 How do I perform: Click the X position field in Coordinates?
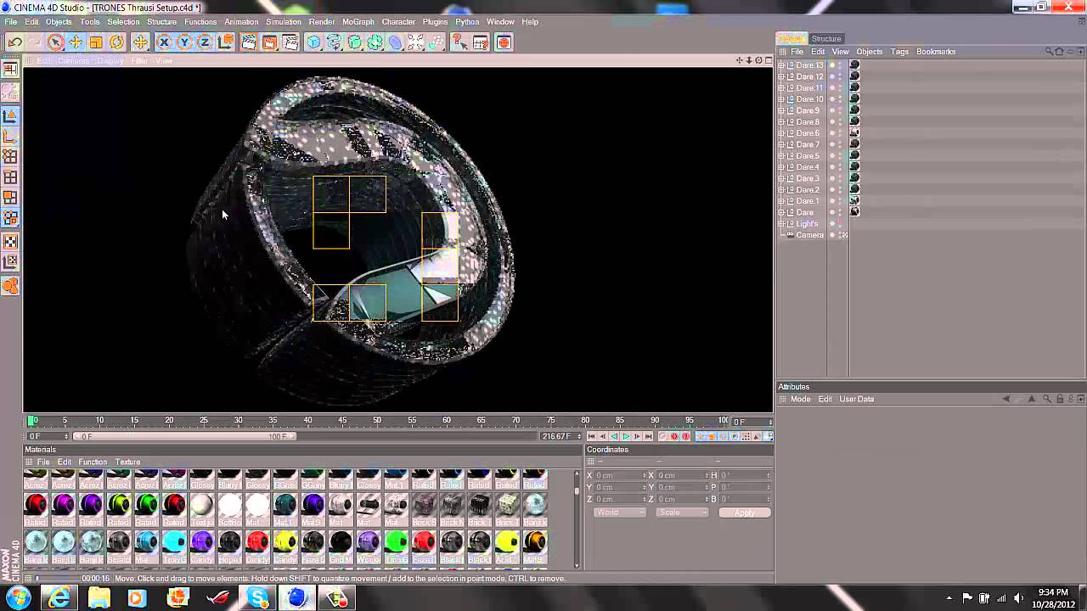(619, 475)
